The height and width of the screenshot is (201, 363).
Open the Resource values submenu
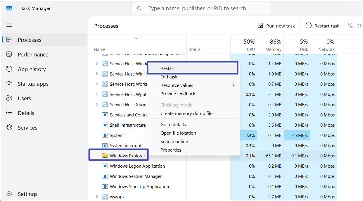click(177, 85)
